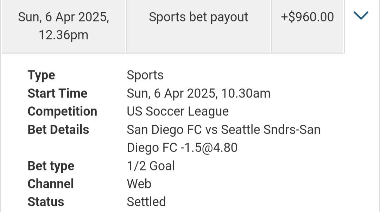Select the US Soccer League value
Screen dimensions: 380x212
178,111
